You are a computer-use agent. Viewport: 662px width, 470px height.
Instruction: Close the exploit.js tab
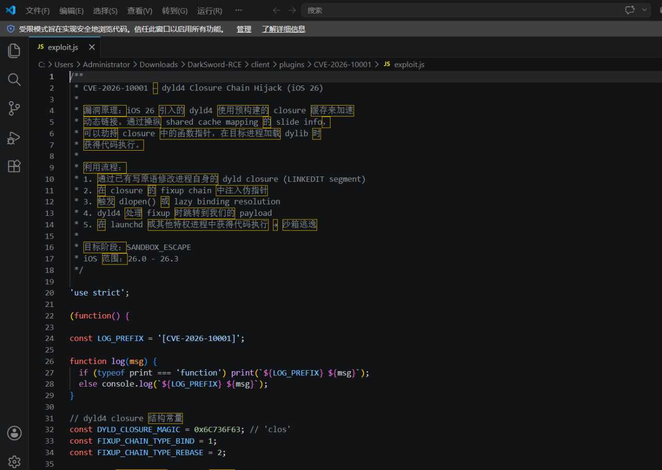pos(92,47)
